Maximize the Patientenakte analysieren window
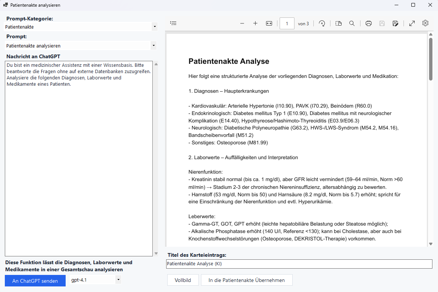Viewport: 438px width, 292px height. [x=413, y=5]
